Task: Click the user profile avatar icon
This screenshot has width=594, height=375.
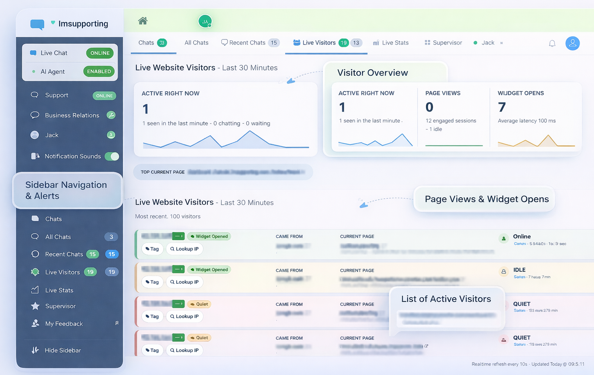Action: (573, 43)
